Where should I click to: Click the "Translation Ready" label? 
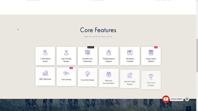click(87, 80)
